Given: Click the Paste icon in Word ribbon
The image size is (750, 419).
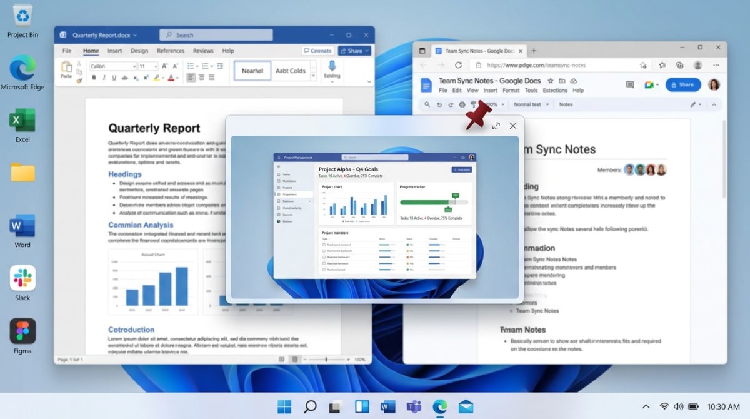Looking at the screenshot, I should [66, 66].
